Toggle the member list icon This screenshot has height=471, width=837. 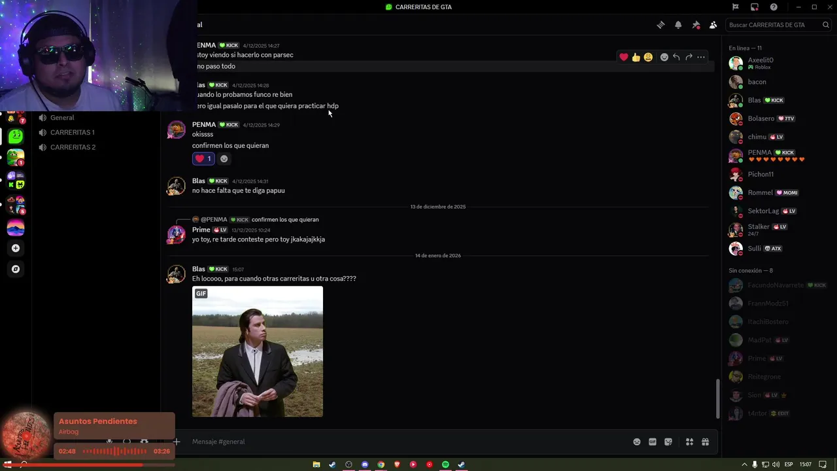(x=713, y=25)
